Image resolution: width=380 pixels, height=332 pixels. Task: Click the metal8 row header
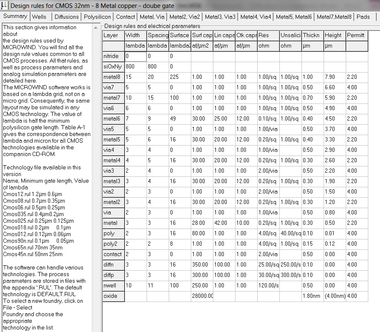(x=114, y=77)
